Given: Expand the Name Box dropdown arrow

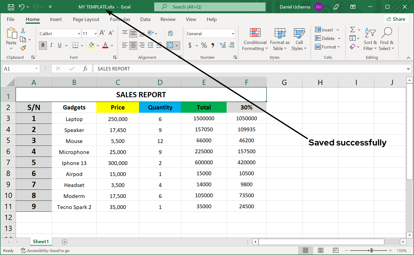Looking at the screenshot, I should click(36, 69).
